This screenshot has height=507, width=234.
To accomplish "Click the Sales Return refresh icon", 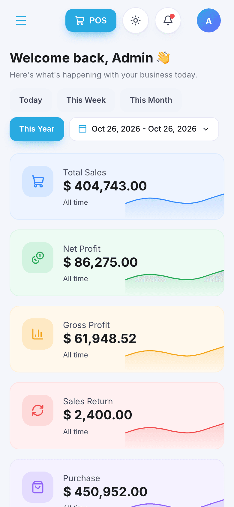I will point(38,410).
